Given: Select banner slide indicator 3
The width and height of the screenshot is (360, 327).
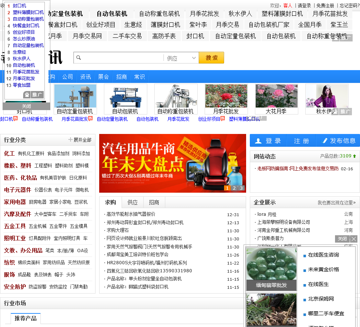Looking at the screenshot, I should (x=241, y=188).
